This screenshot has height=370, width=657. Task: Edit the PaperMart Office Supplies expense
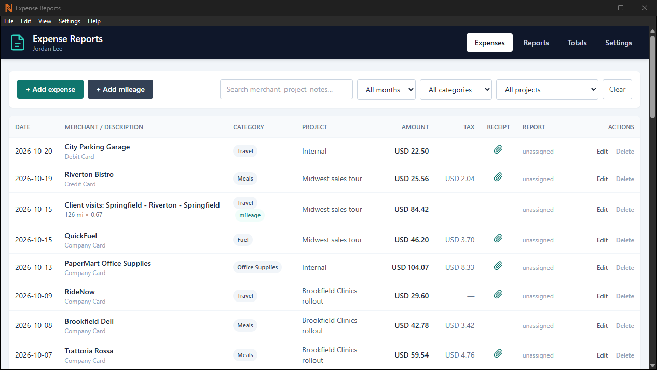point(602,268)
